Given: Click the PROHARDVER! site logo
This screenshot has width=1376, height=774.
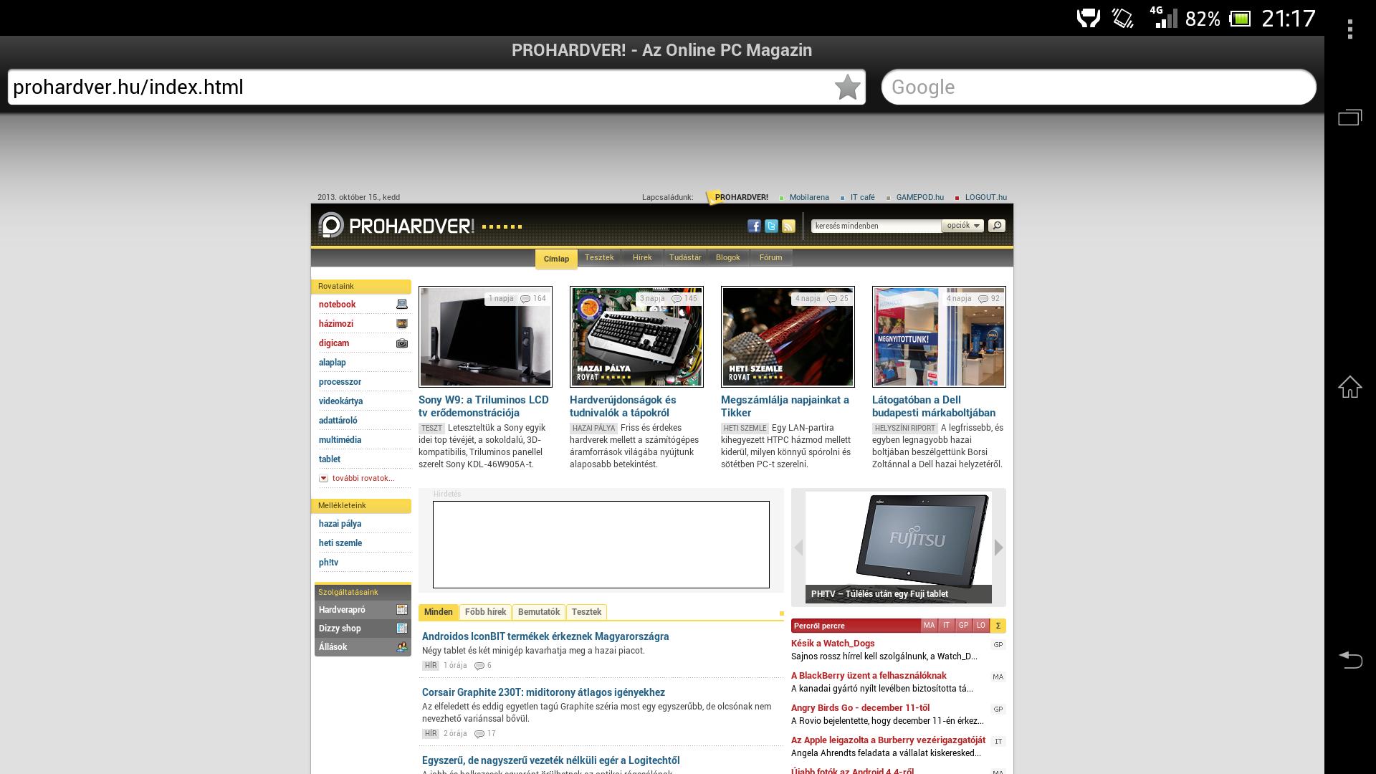Looking at the screenshot, I should pos(396,226).
